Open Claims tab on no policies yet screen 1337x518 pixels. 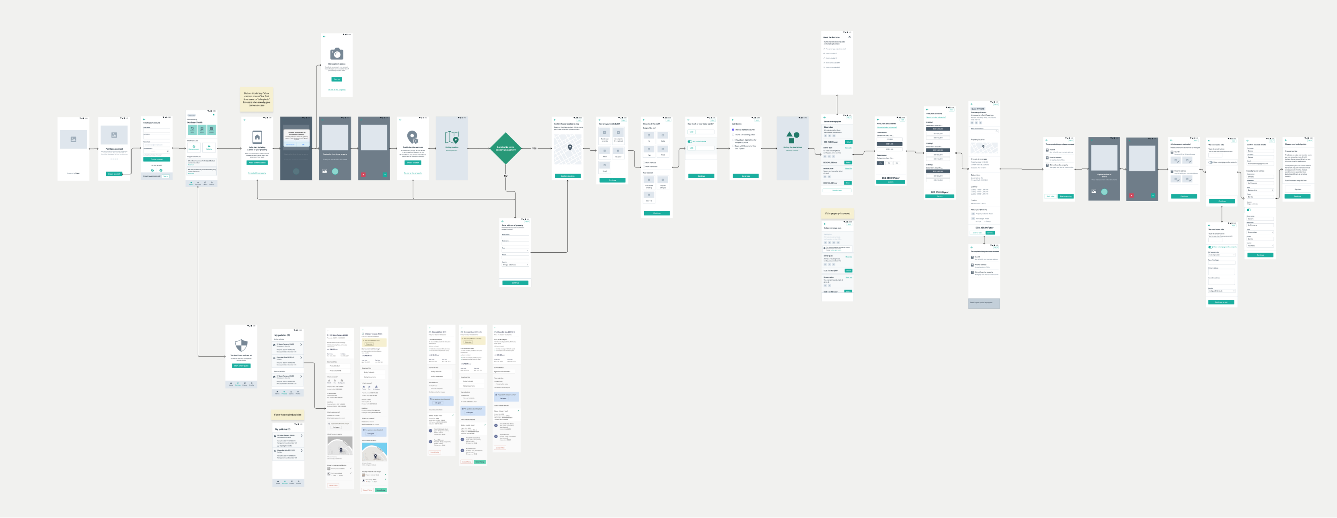[x=245, y=384]
